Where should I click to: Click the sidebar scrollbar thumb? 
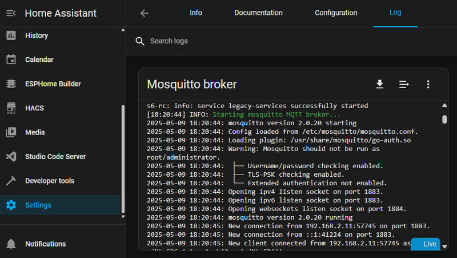tap(123, 159)
